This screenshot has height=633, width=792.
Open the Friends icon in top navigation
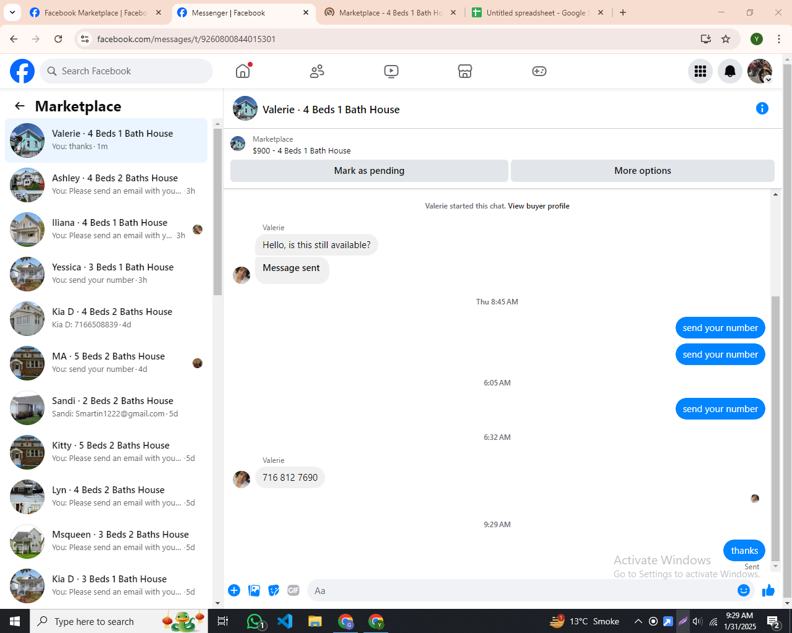317,71
